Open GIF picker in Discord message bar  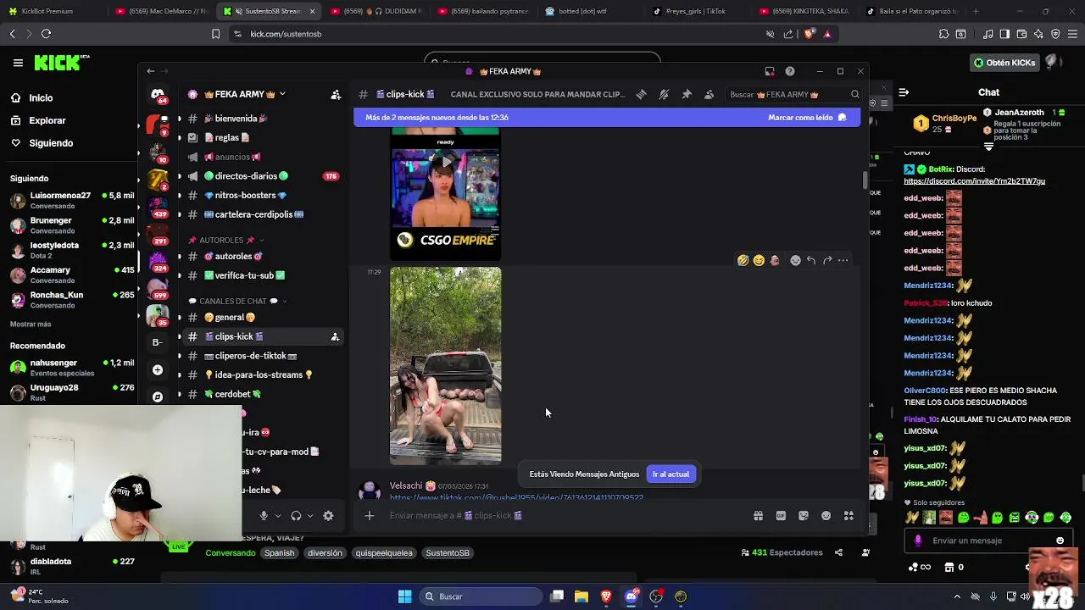tap(781, 515)
